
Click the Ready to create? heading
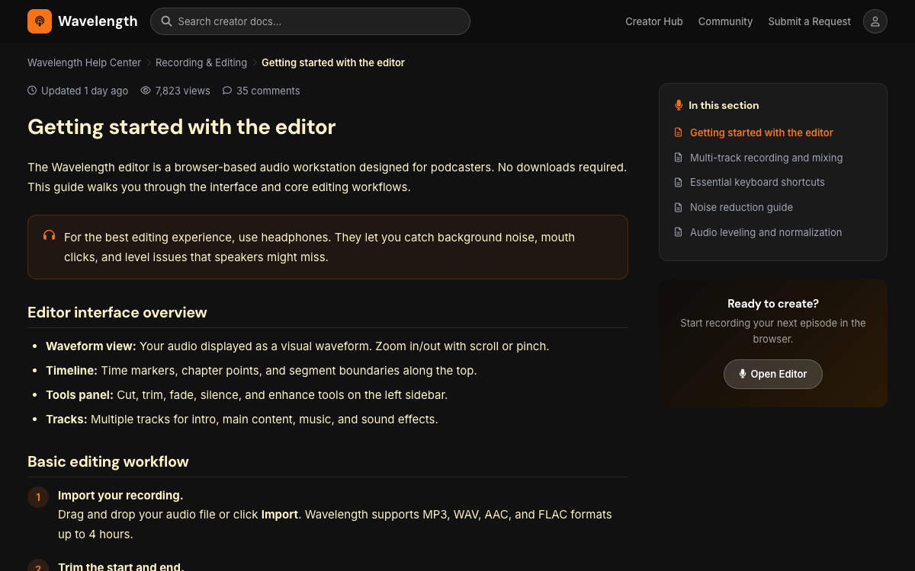(x=773, y=303)
